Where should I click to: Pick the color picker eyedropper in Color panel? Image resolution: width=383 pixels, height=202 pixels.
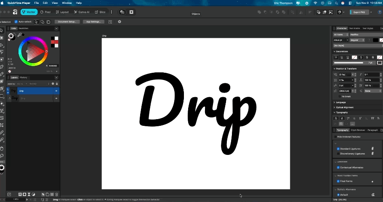click(x=19, y=35)
